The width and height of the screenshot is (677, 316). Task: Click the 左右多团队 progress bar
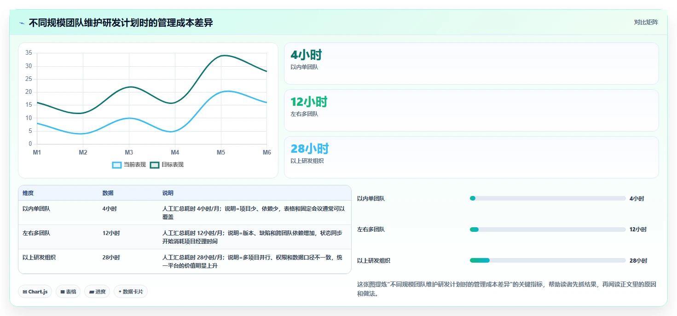(548, 229)
